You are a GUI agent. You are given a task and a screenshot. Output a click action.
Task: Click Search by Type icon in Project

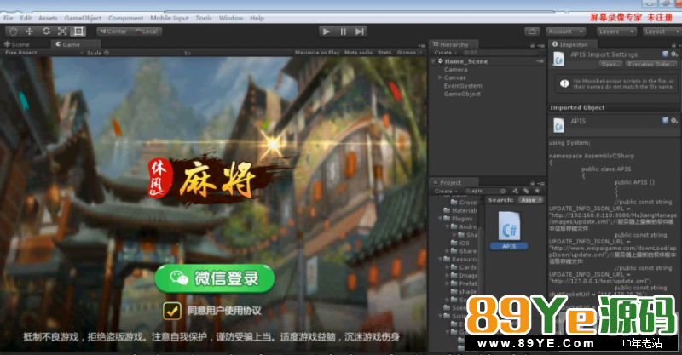pos(516,192)
